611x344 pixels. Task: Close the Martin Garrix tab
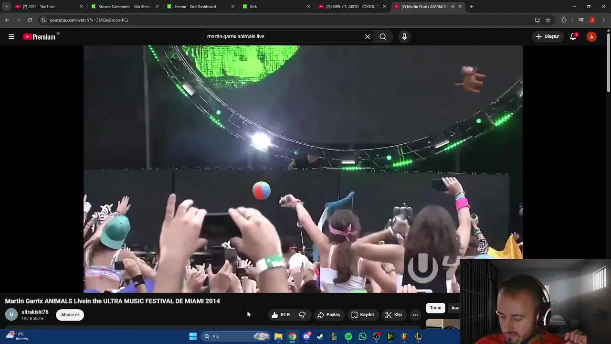460,7
